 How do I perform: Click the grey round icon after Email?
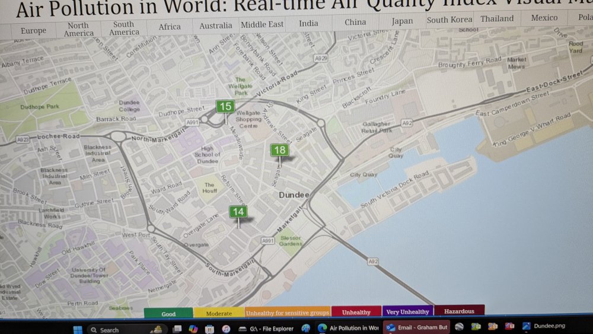pos(459,326)
